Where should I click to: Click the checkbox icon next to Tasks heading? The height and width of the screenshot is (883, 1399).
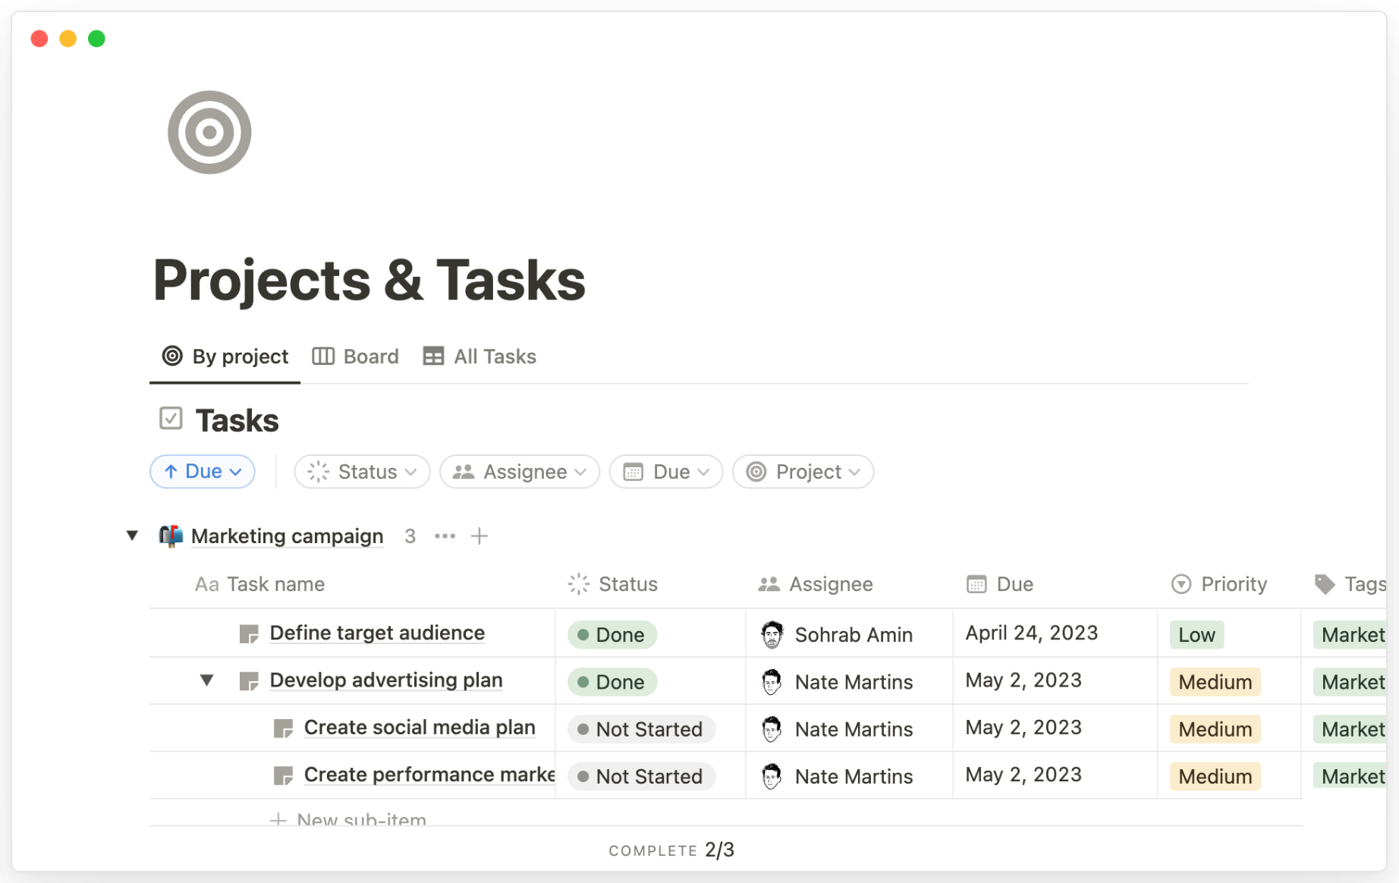pos(171,418)
